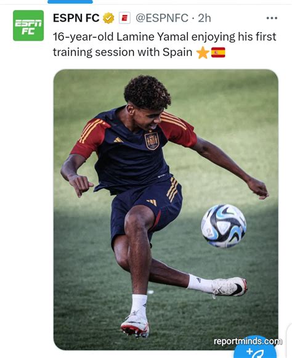
Task: Click the gold verified badge
Action: [x=108, y=18]
